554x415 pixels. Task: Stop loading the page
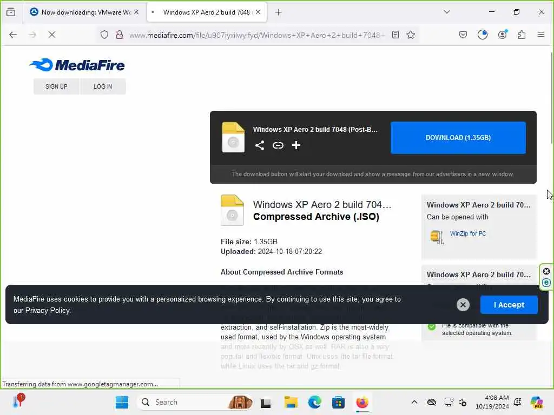pos(51,35)
